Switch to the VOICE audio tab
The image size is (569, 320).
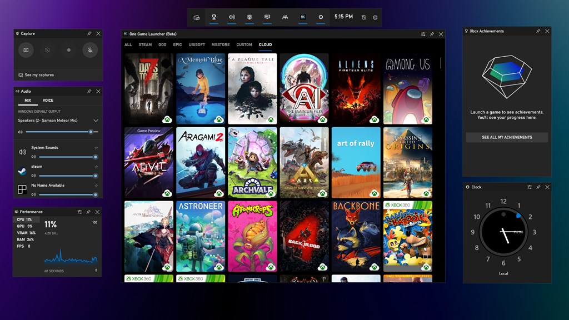point(48,101)
